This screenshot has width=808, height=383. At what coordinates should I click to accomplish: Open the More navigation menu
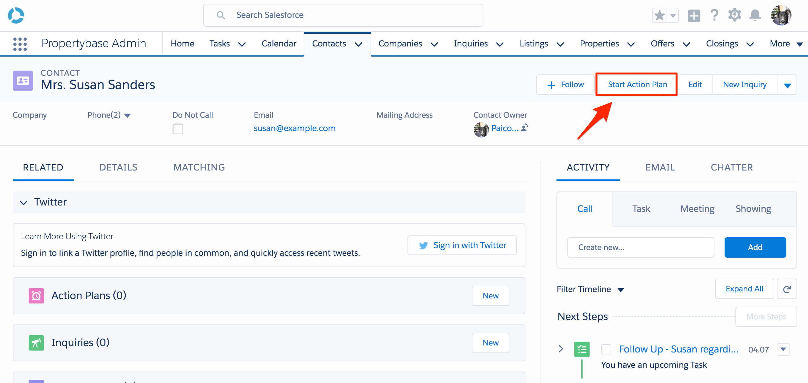[786, 44]
